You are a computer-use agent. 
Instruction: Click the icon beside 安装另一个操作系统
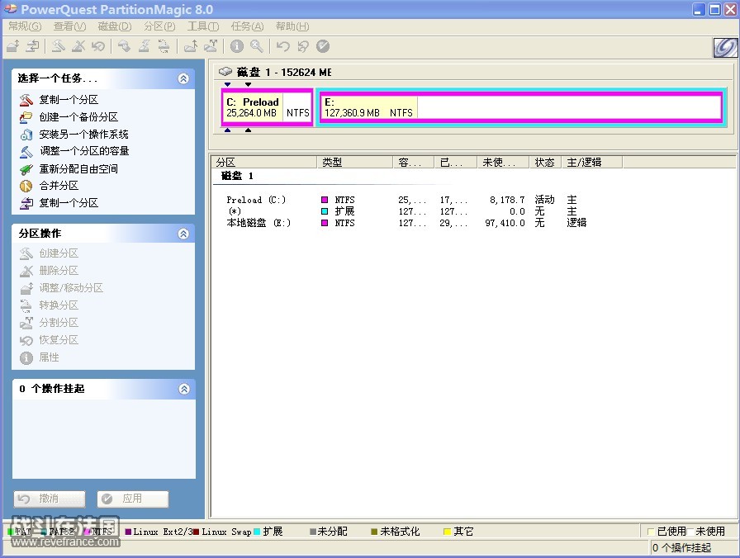tap(26, 135)
